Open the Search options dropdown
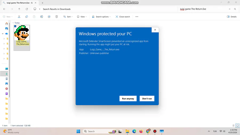 [101, 17]
